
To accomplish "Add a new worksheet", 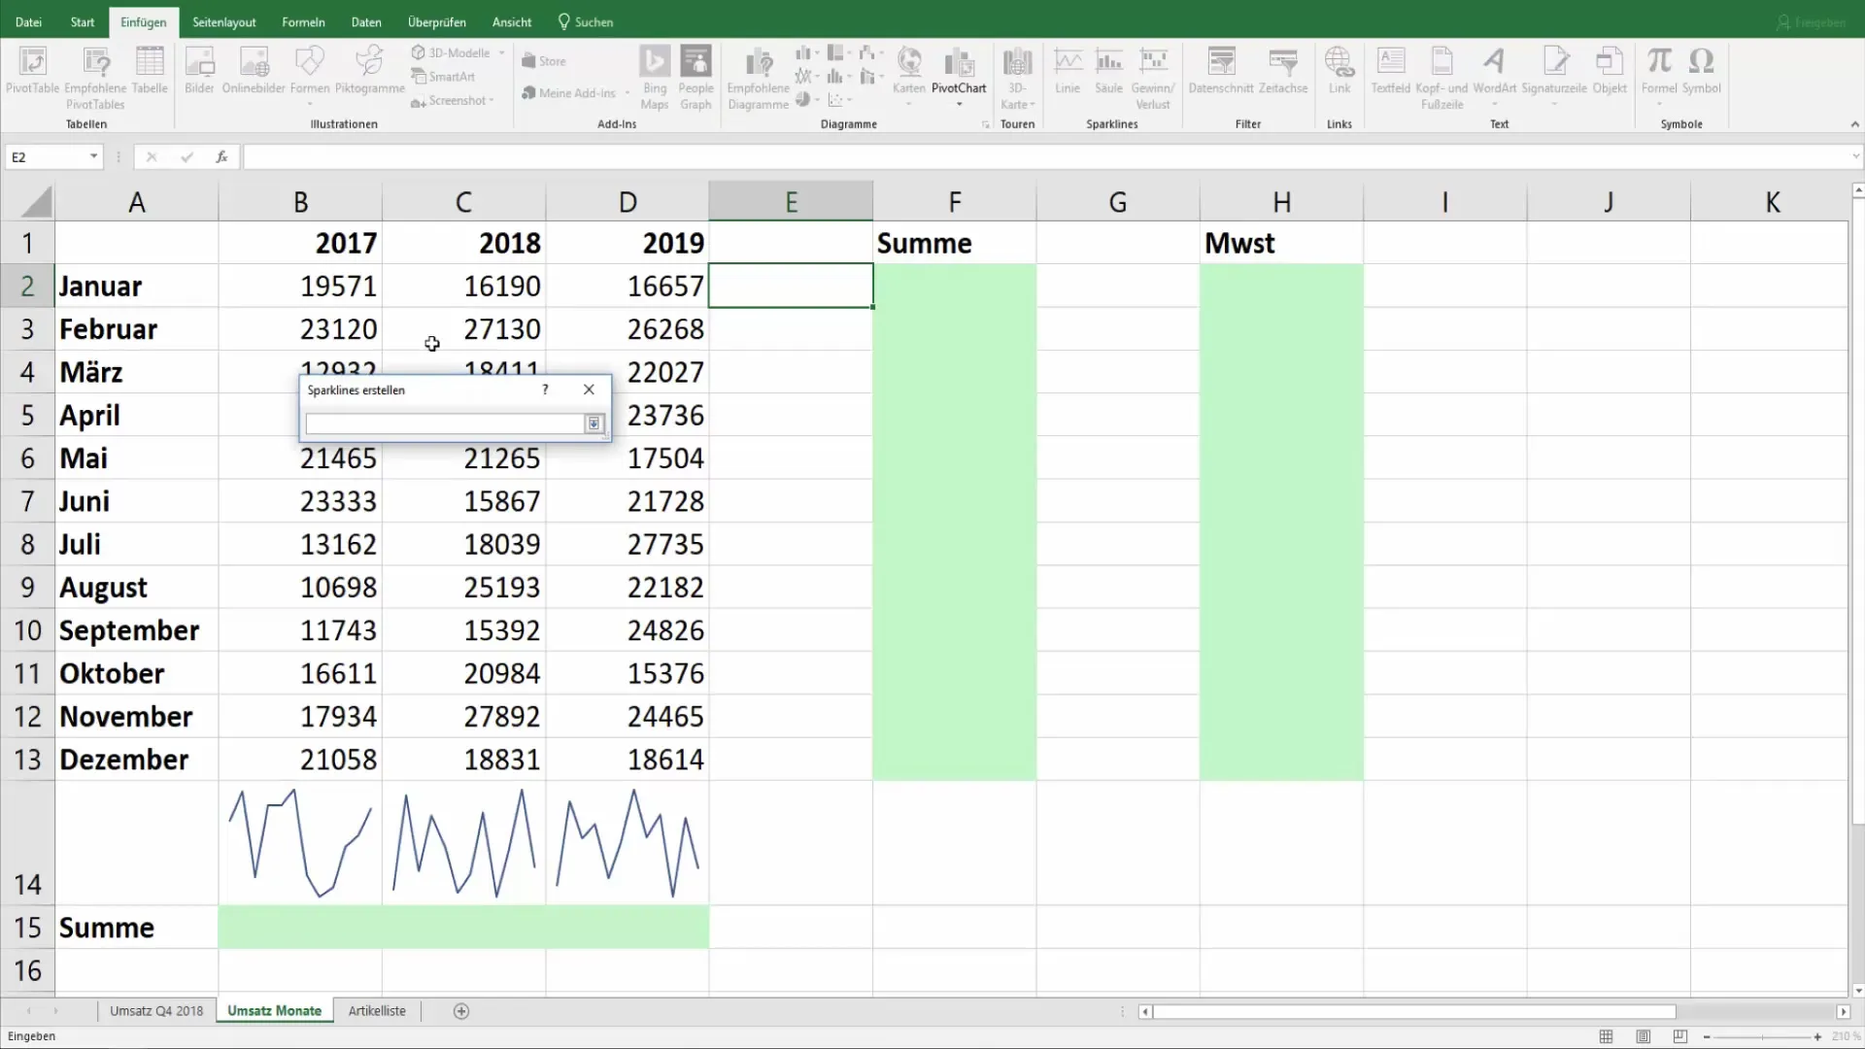I will (x=461, y=1011).
